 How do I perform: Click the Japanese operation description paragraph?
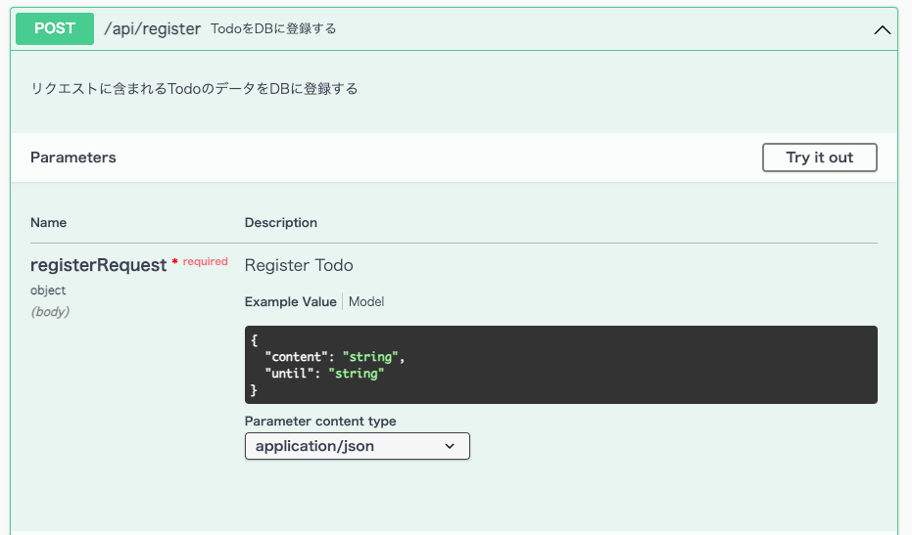click(x=194, y=89)
